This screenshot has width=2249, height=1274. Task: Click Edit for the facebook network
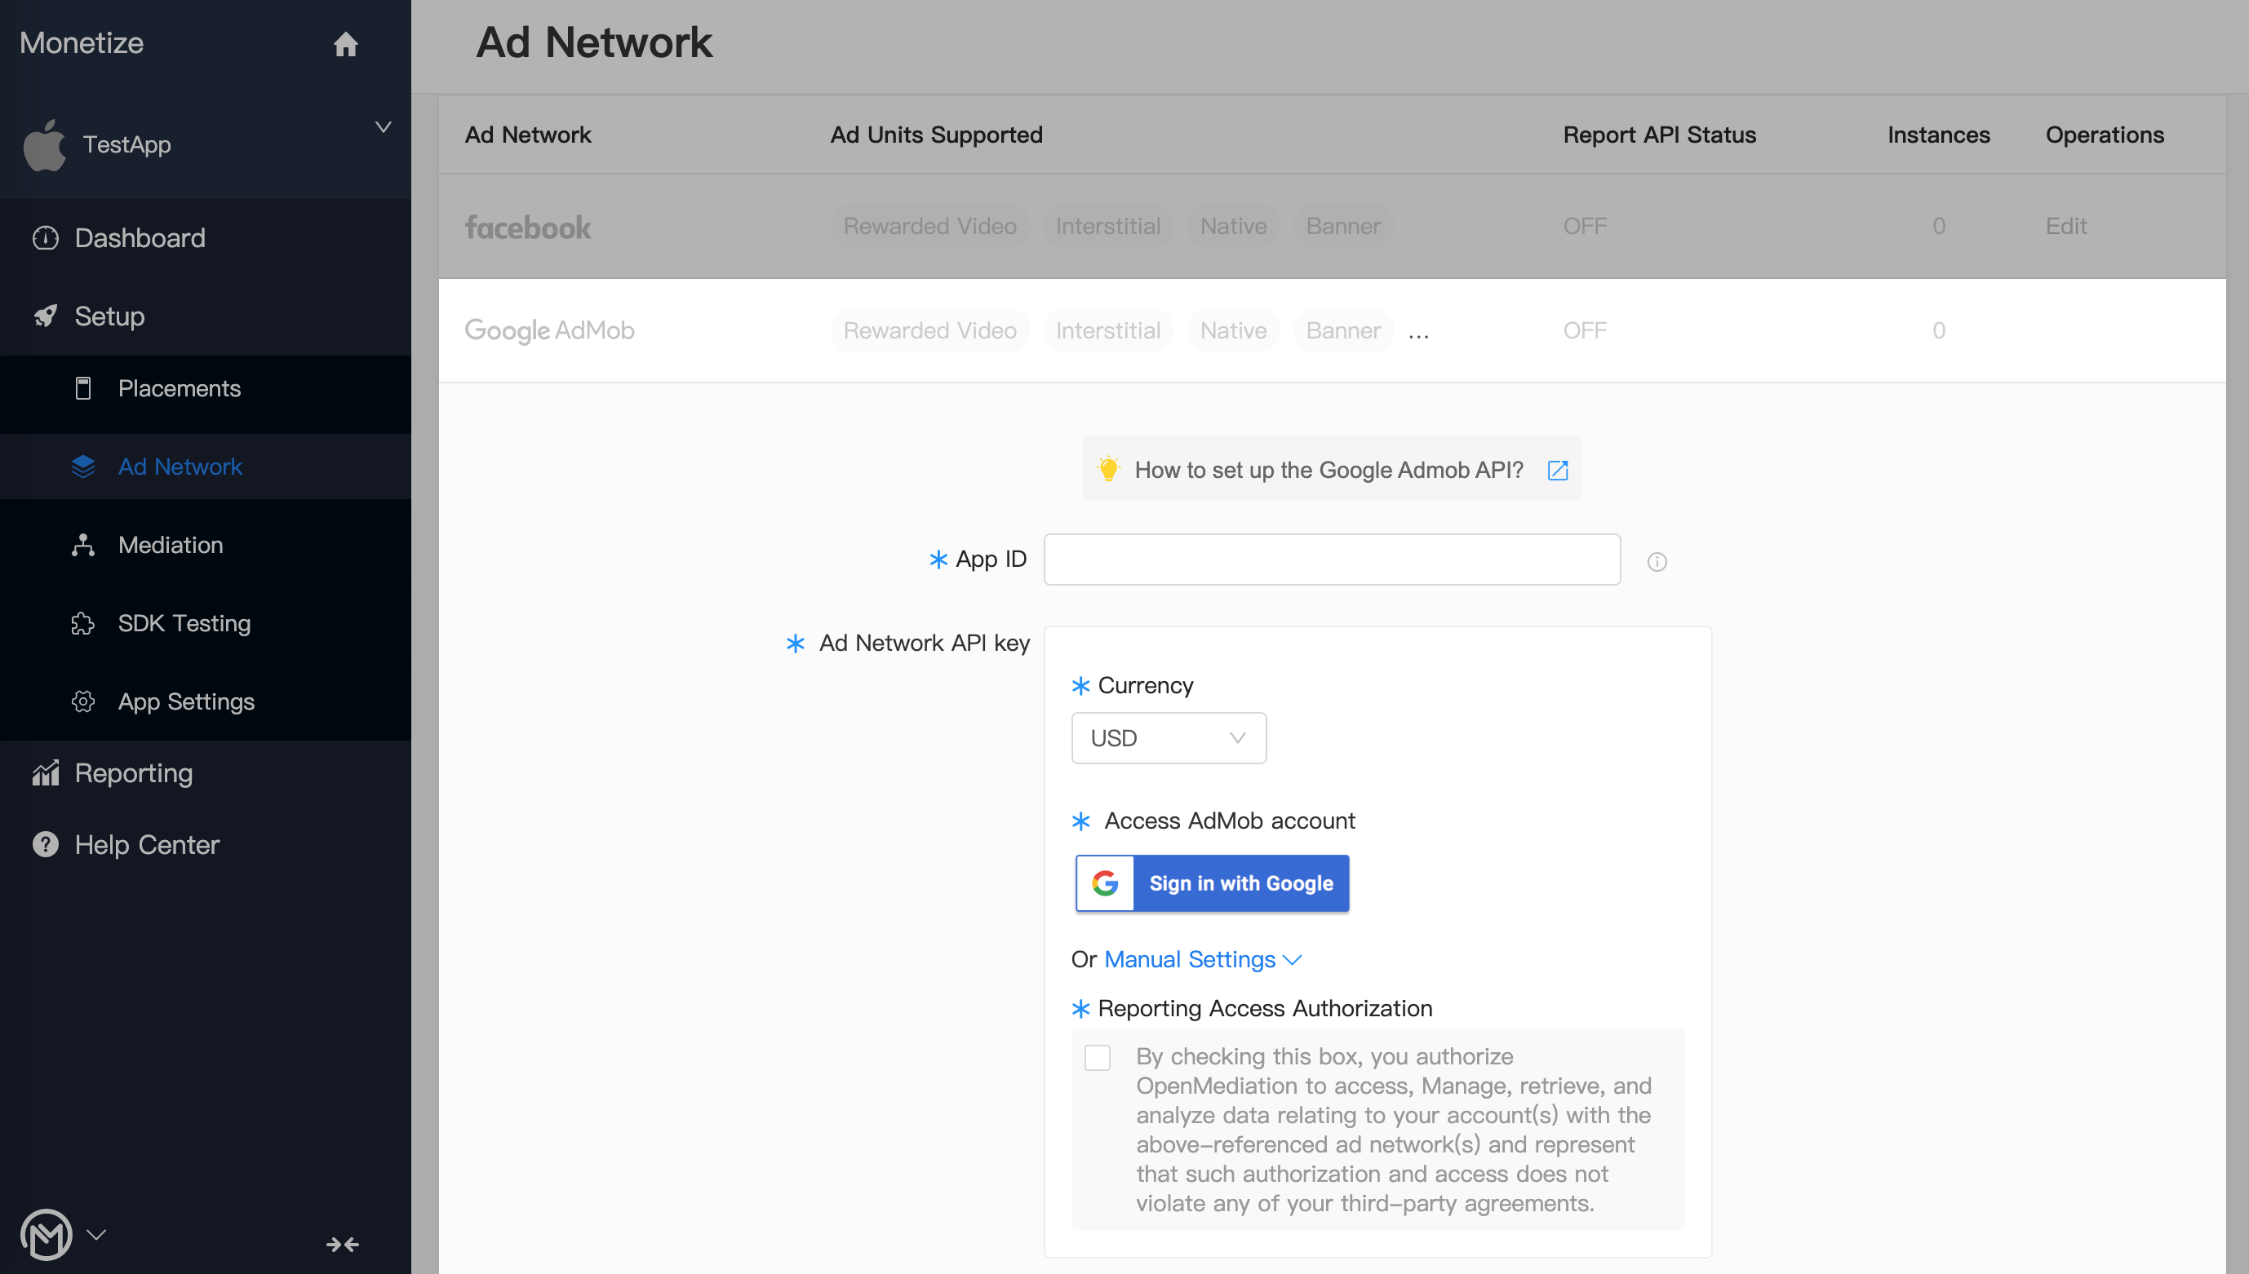(x=2066, y=226)
